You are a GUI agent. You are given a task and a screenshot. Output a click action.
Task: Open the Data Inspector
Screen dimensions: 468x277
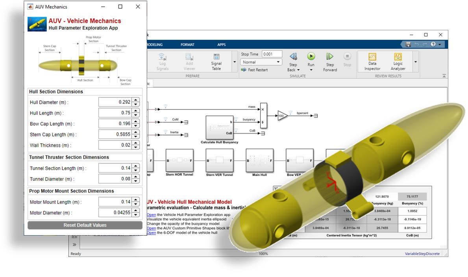[372, 57]
